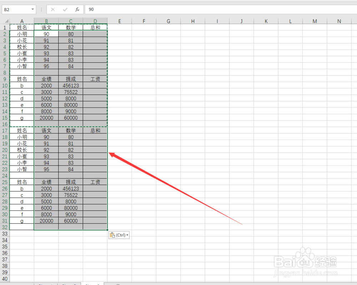The width and height of the screenshot is (357, 285).
Task: Click cell B1 containing 语文
Action: click(x=46, y=27)
